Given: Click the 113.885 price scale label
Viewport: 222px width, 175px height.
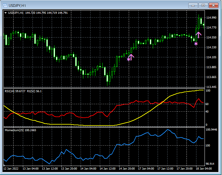Looking at the screenshot, I should pos(211,67).
